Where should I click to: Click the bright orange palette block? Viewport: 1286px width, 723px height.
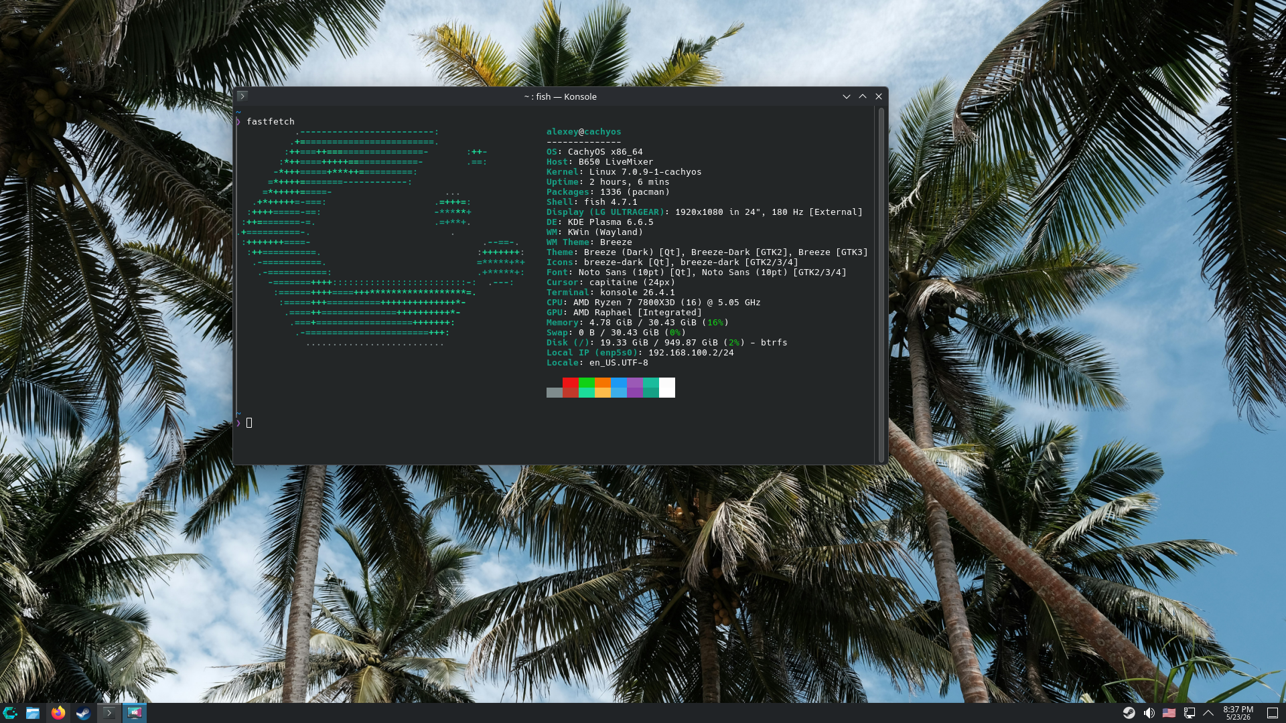tap(603, 383)
